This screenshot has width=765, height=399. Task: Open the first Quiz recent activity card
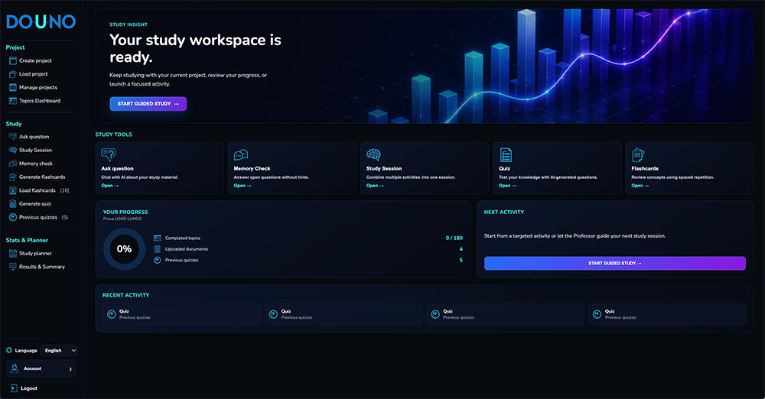pos(181,314)
